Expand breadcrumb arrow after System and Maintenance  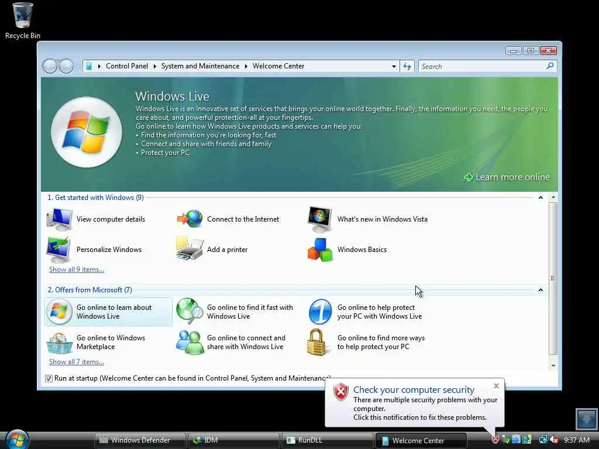click(246, 67)
